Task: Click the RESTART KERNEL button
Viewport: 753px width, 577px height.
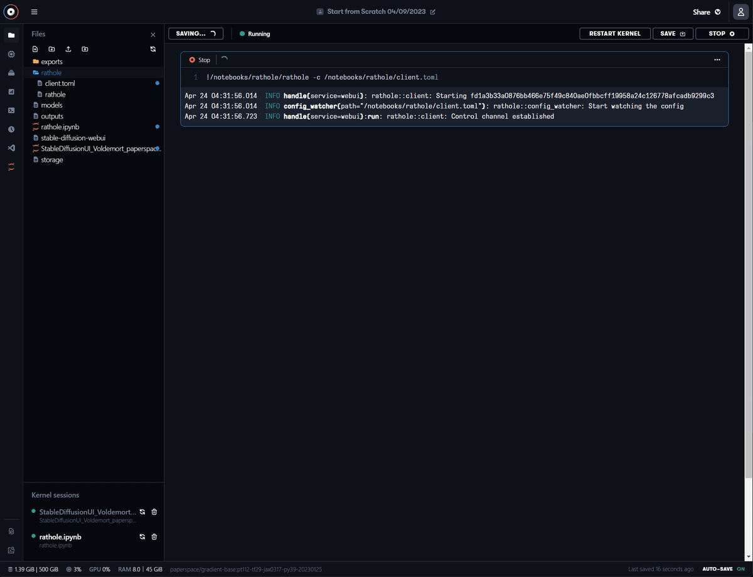Action: tap(614, 33)
